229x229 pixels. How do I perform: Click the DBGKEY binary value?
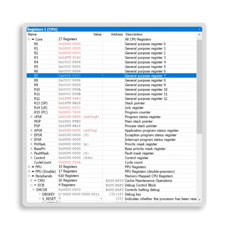pyautogui.click(x=79, y=194)
